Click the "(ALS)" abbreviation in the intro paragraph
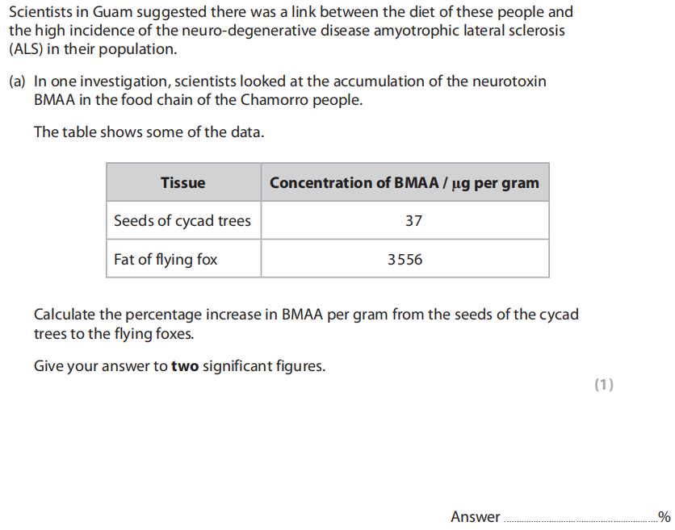This screenshot has height=530, width=675. [x=29, y=49]
